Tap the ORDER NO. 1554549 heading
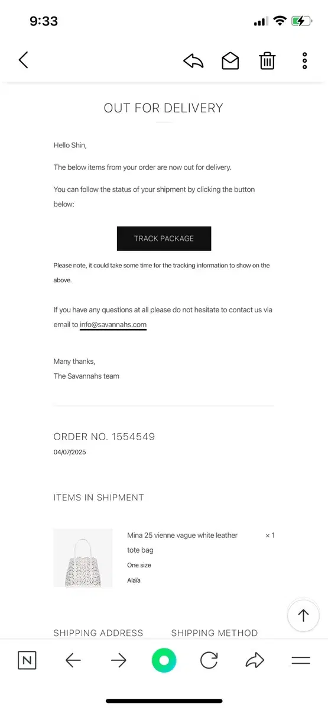The width and height of the screenshot is (328, 710). tap(104, 437)
